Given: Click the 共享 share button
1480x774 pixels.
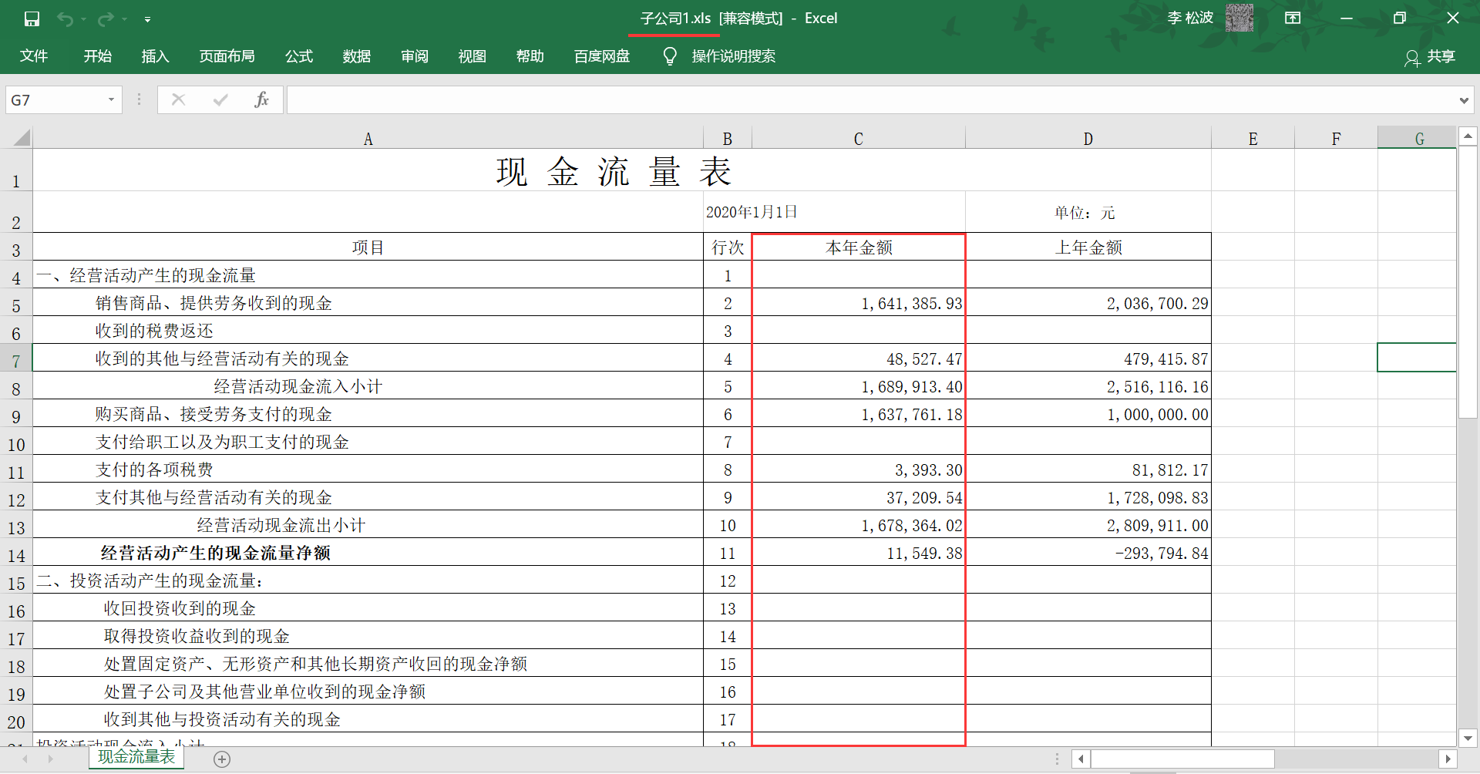Looking at the screenshot, I should point(1430,57).
